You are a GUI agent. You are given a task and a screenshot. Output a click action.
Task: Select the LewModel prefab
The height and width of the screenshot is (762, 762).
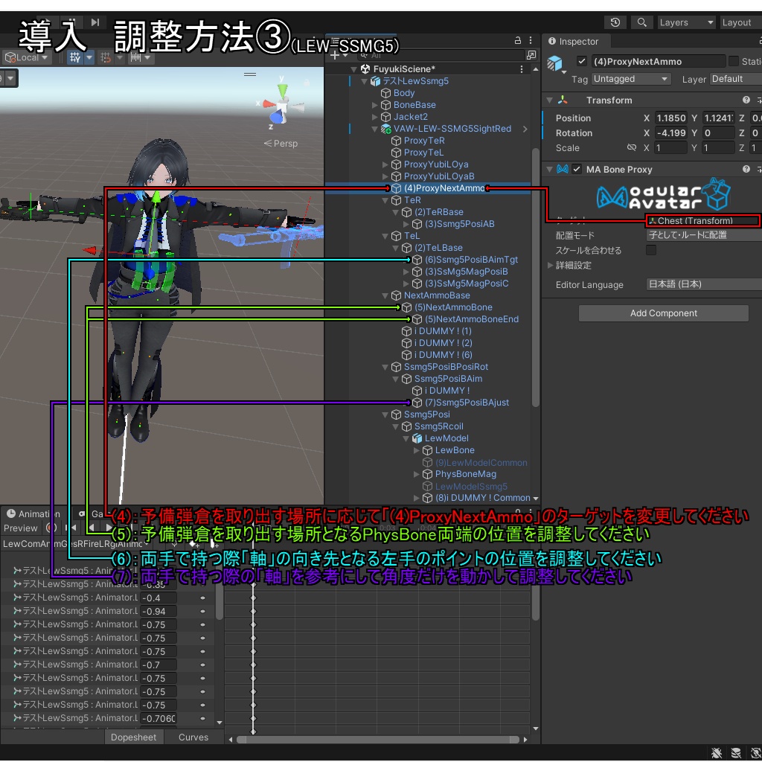pyautogui.click(x=446, y=438)
